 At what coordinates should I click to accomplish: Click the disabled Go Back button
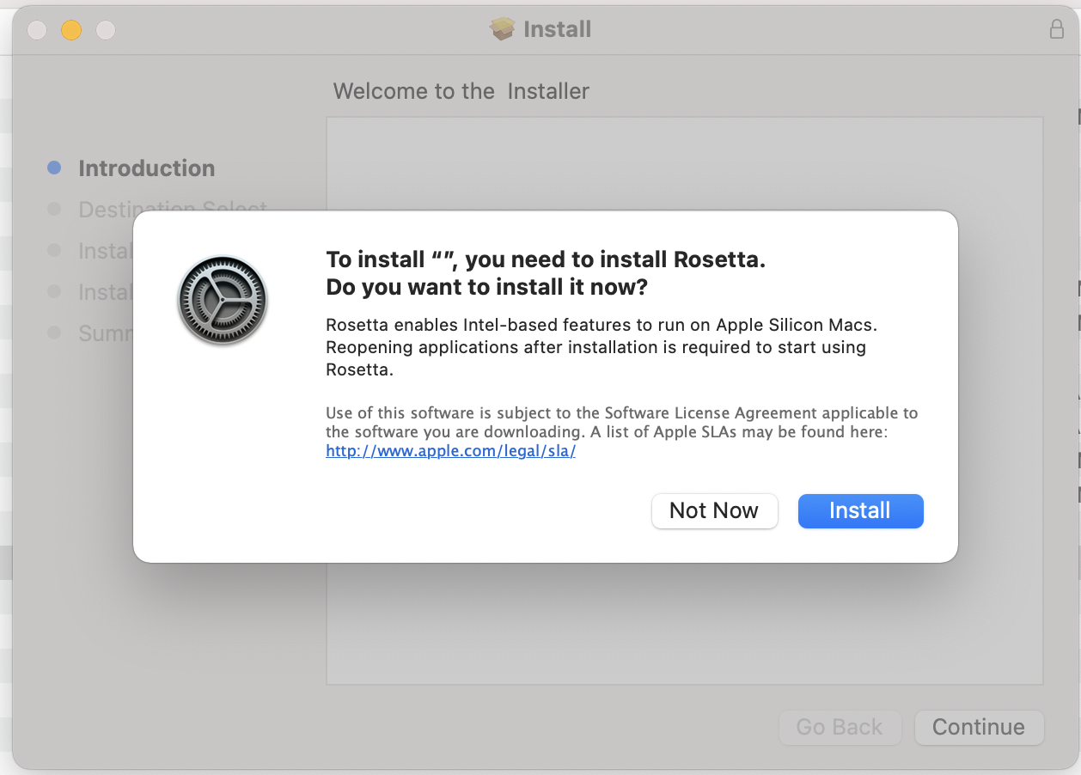tap(840, 727)
